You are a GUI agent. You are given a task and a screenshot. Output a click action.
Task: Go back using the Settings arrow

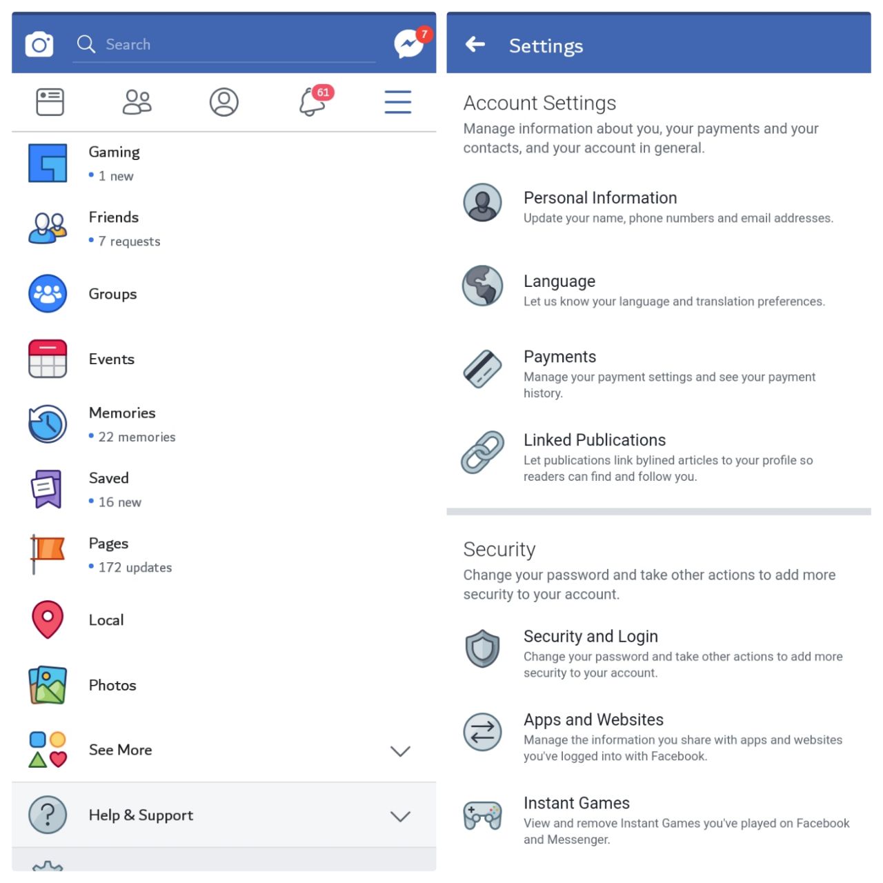(x=475, y=45)
